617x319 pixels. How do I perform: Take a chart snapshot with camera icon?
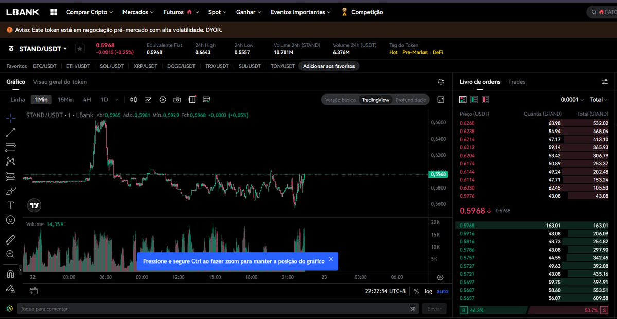tap(178, 99)
